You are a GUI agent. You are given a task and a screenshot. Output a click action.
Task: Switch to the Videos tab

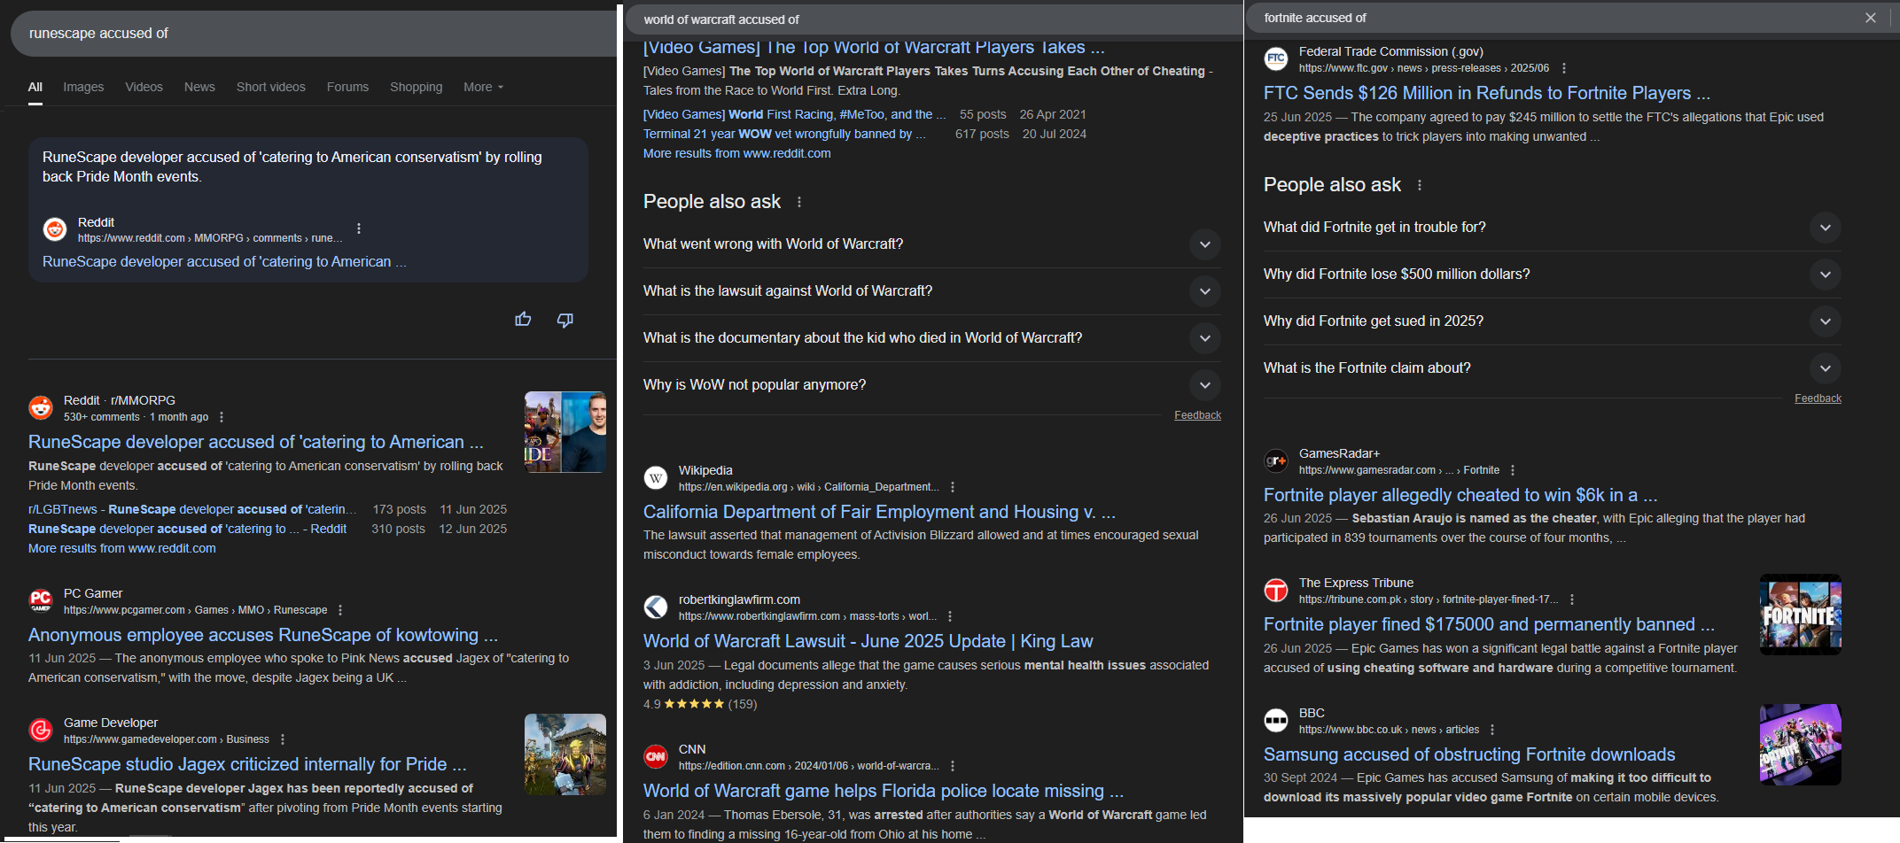(x=144, y=87)
